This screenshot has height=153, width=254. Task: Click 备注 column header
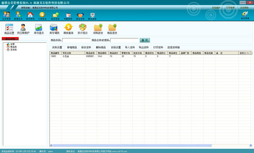tap(227, 53)
